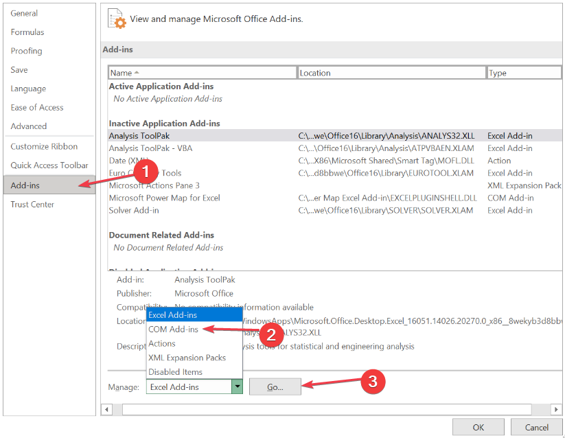
Task: Cancel the Excel Options dialog
Action: [x=537, y=427]
